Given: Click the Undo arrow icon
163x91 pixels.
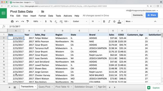Looking at the screenshot, I should (x=17, y=21).
